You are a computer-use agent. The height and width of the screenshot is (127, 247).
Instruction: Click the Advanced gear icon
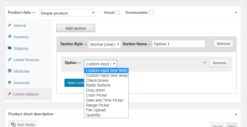pyautogui.click(x=9, y=83)
